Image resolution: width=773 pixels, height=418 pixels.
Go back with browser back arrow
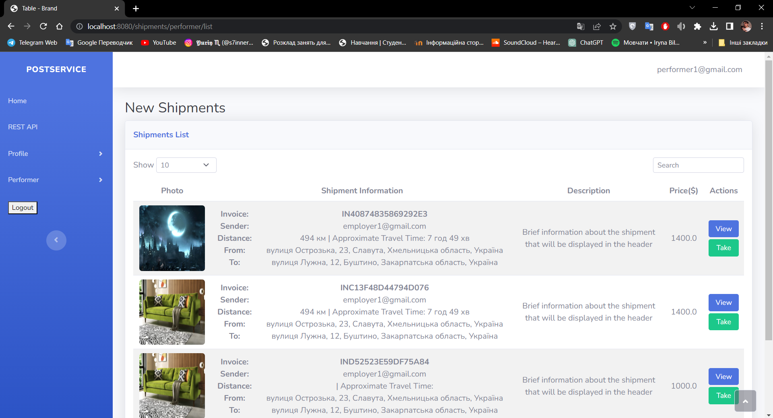(x=11, y=26)
